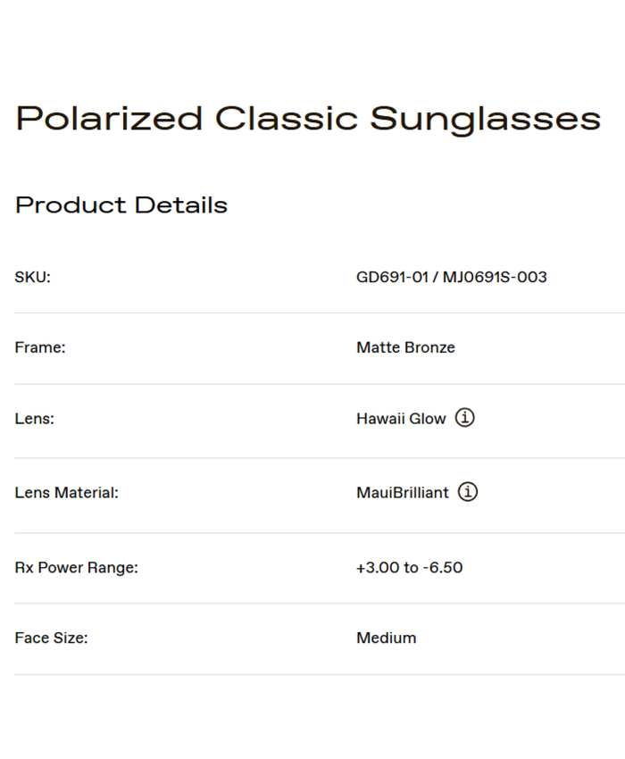The width and height of the screenshot is (625, 759).
Task: Select the Rx Power Range: label
Action: (77, 568)
